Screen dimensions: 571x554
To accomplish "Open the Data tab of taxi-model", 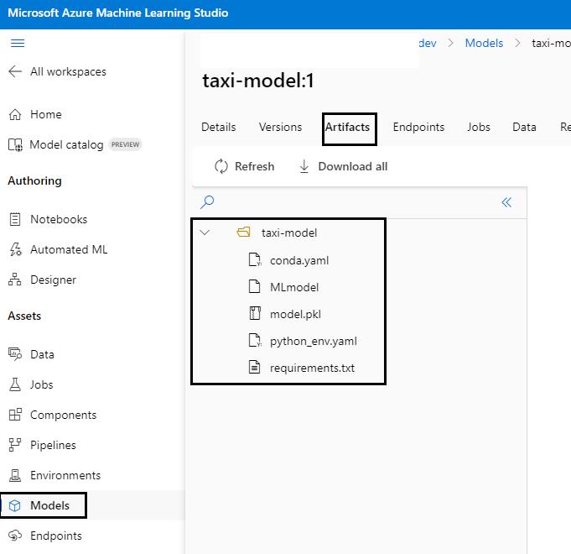I will [524, 128].
